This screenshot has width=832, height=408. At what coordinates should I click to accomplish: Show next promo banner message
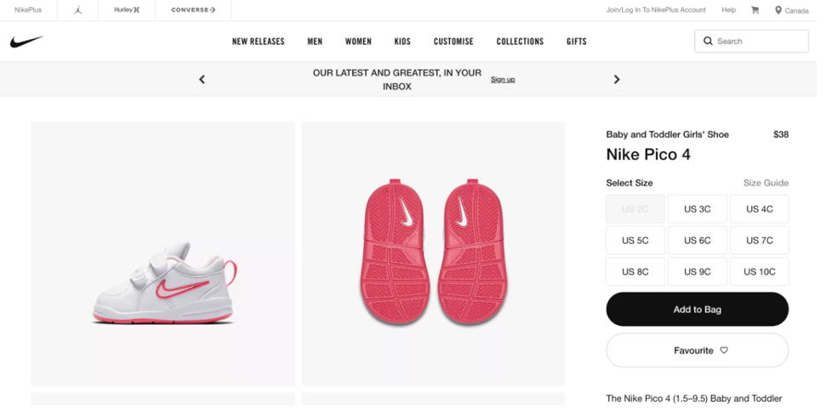[x=617, y=80]
